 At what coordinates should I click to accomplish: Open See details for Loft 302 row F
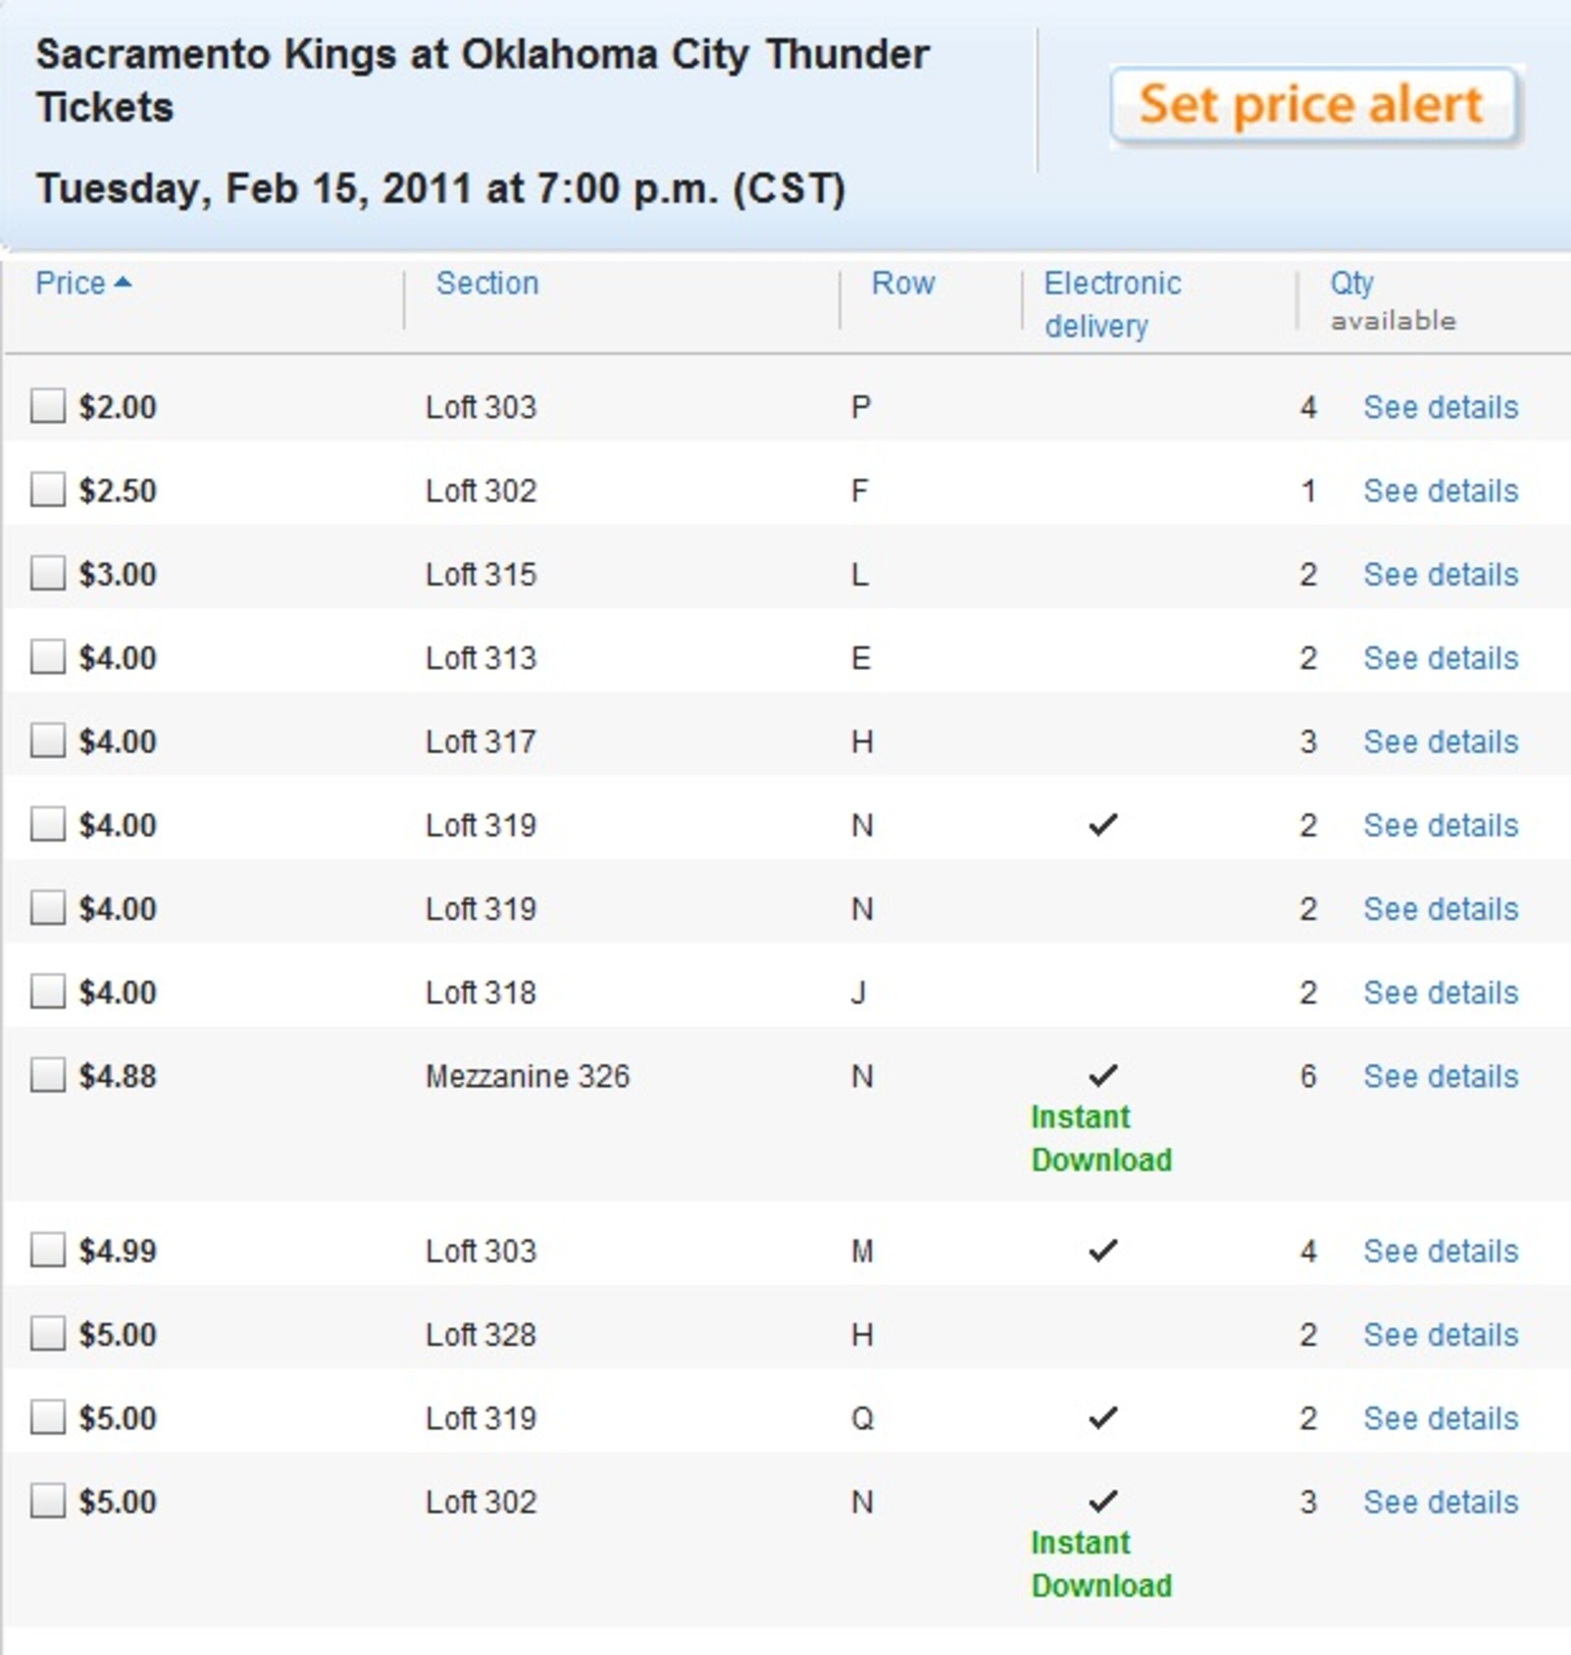(x=1440, y=491)
